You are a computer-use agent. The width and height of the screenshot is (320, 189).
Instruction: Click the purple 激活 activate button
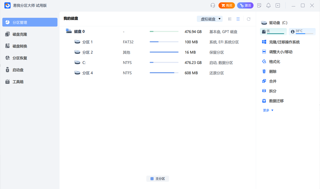click(x=245, y=5)
